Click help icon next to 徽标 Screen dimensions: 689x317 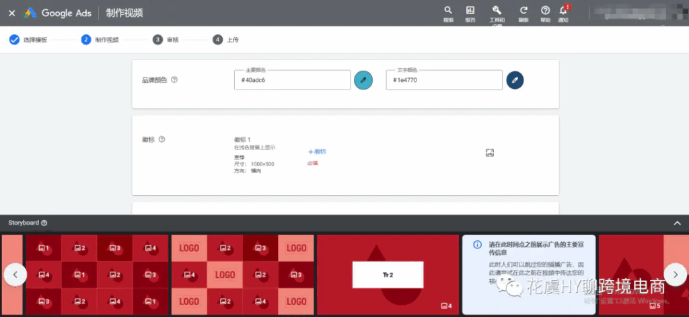[x=161, y=139]
